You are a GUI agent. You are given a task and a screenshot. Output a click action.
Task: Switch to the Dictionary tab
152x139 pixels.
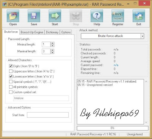[52, 32]
